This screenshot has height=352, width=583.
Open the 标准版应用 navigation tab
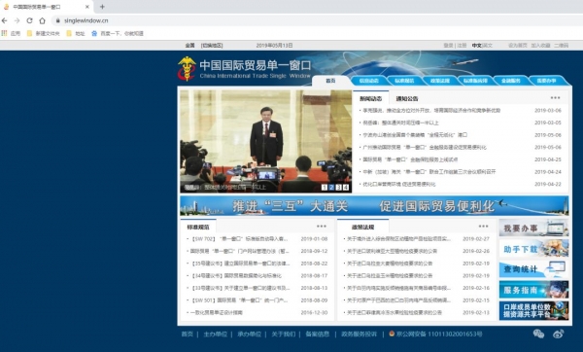475,81
